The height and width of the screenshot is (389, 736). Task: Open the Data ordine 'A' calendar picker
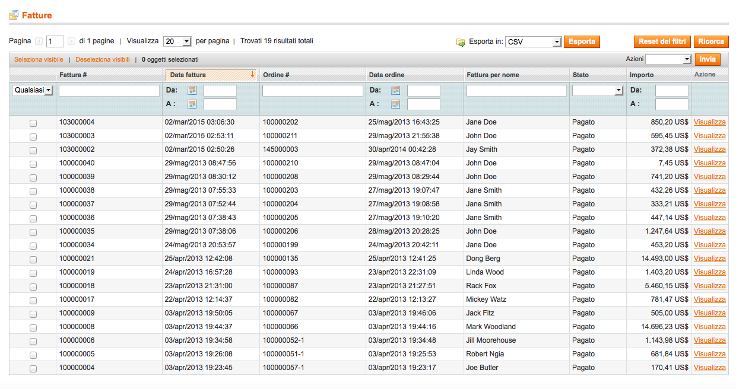[395, 104]
